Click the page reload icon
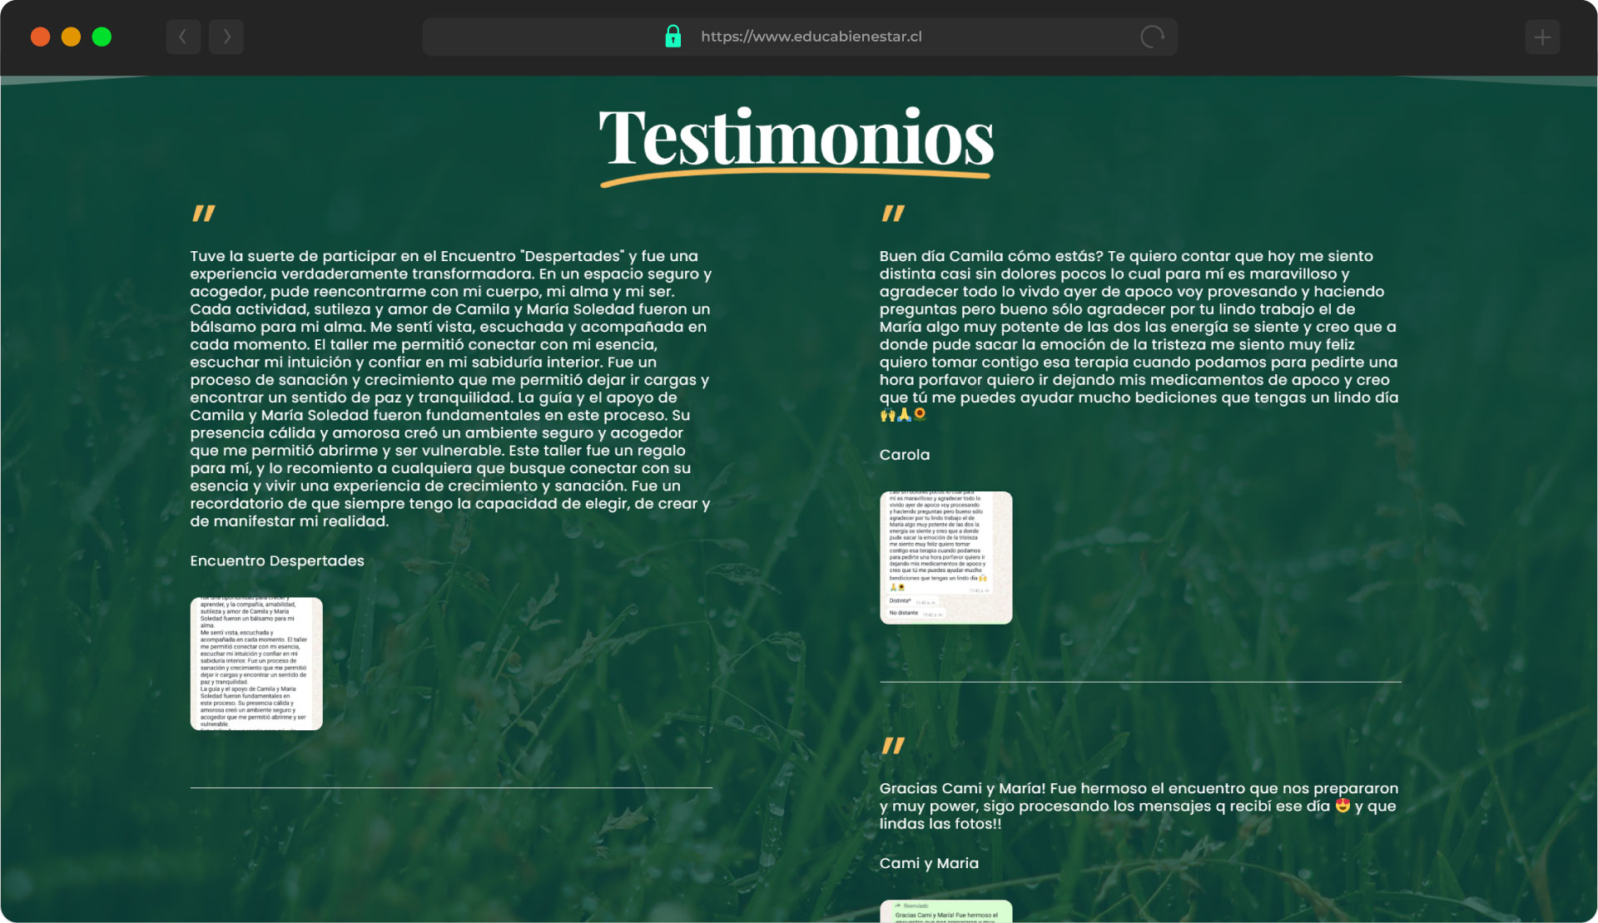This screenshot has width=1598, height=923. tap(1152, 37)
